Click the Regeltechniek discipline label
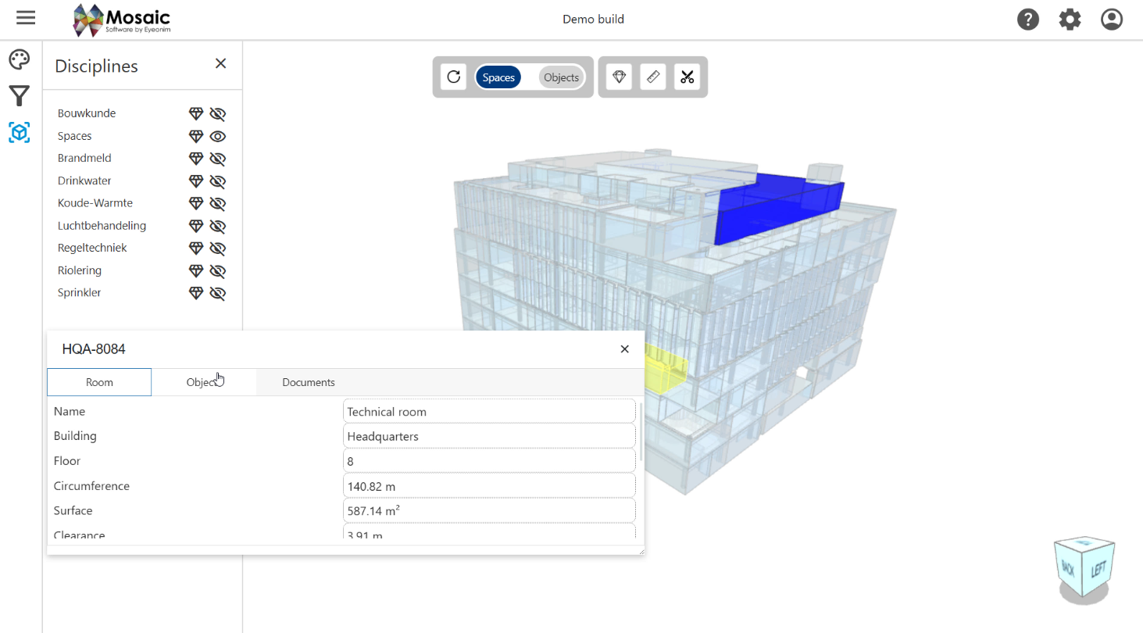The image size is (1143, 633). [x=92, y=248]
